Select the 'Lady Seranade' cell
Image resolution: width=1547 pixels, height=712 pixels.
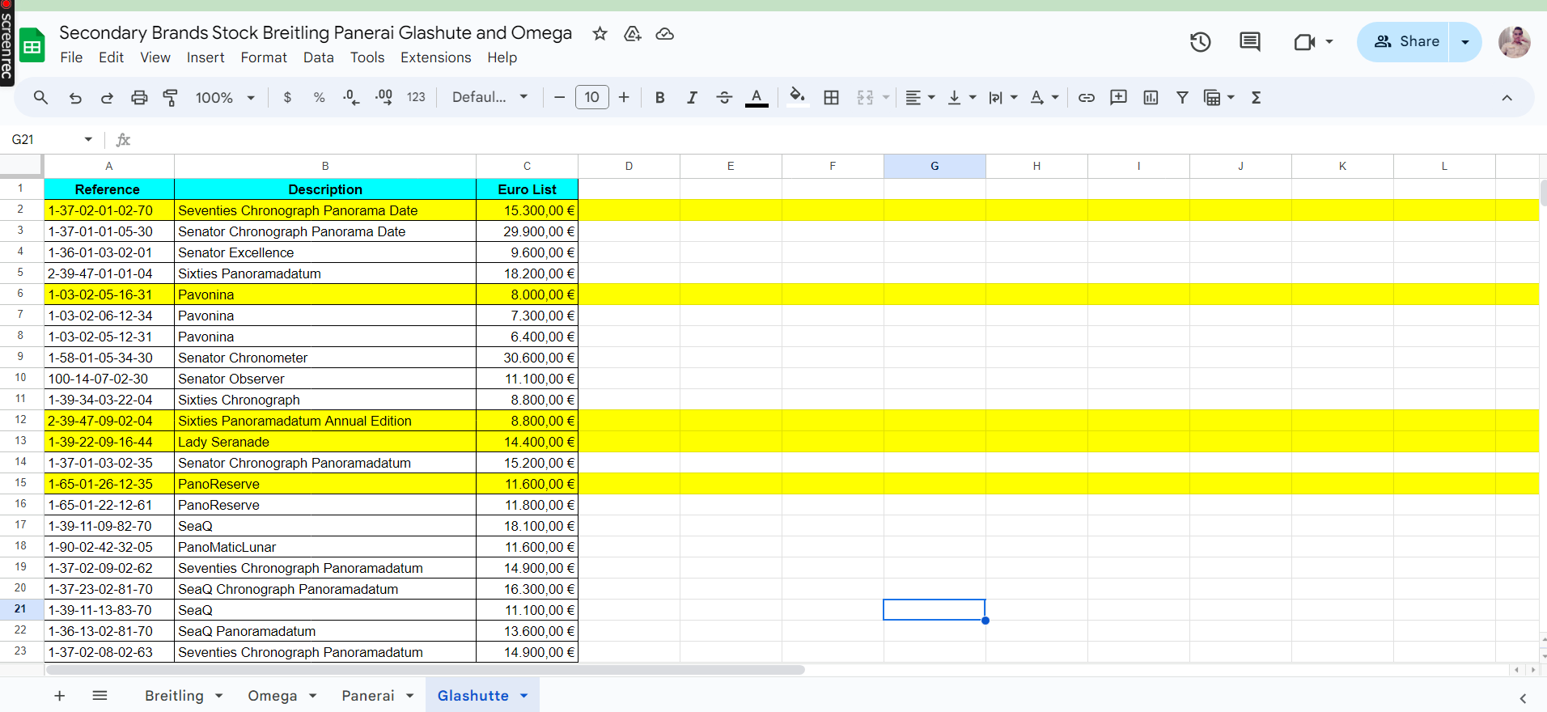pos(325,442)
